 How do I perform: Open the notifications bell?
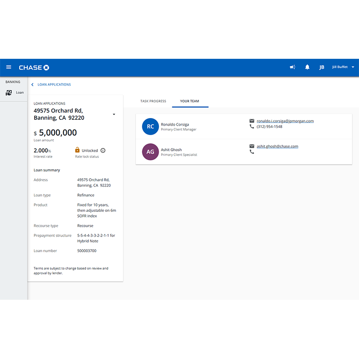[307, 67]
